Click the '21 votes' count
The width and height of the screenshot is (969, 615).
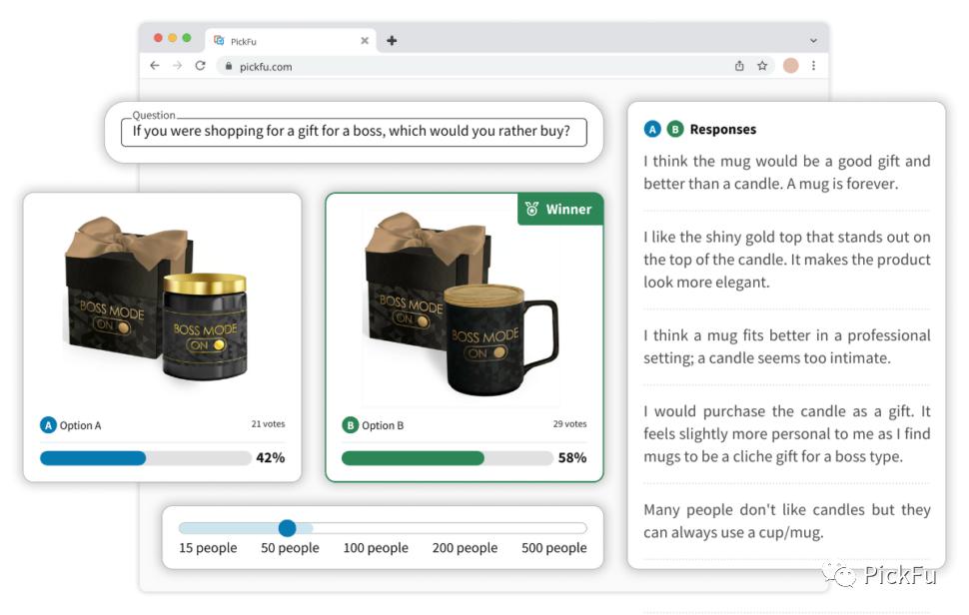(268, 424)
